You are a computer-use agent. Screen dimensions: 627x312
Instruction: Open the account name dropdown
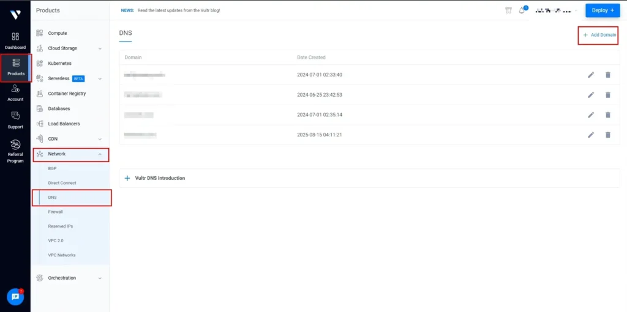[x=555, y=11]
